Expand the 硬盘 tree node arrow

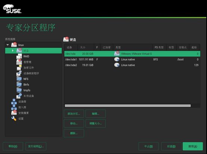[13, 51]
